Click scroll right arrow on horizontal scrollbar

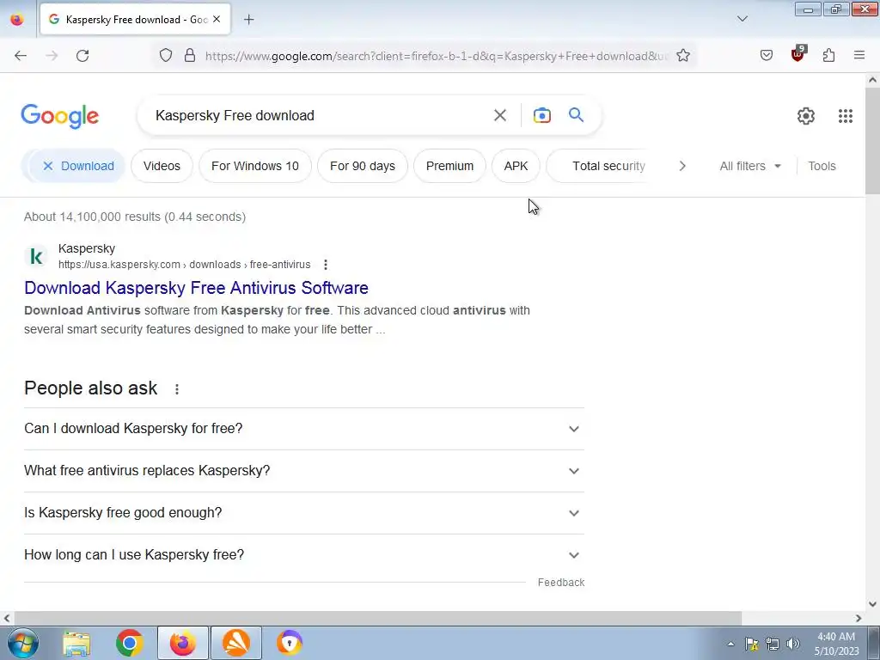click(859, 619)
